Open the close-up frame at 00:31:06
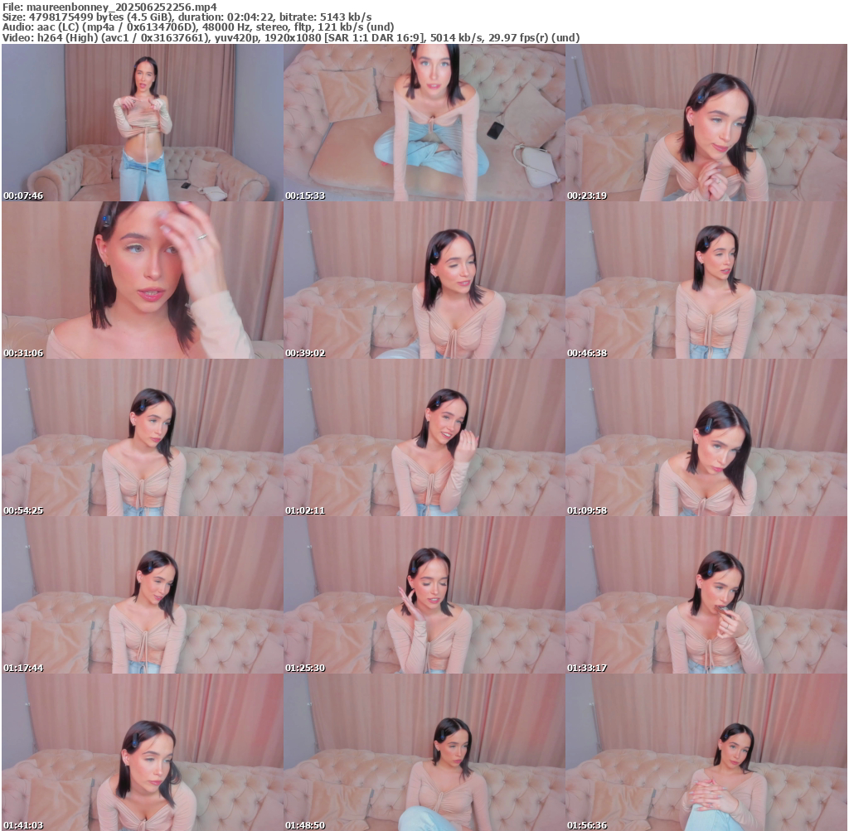849x831 pixels. [x=142, y=280]
